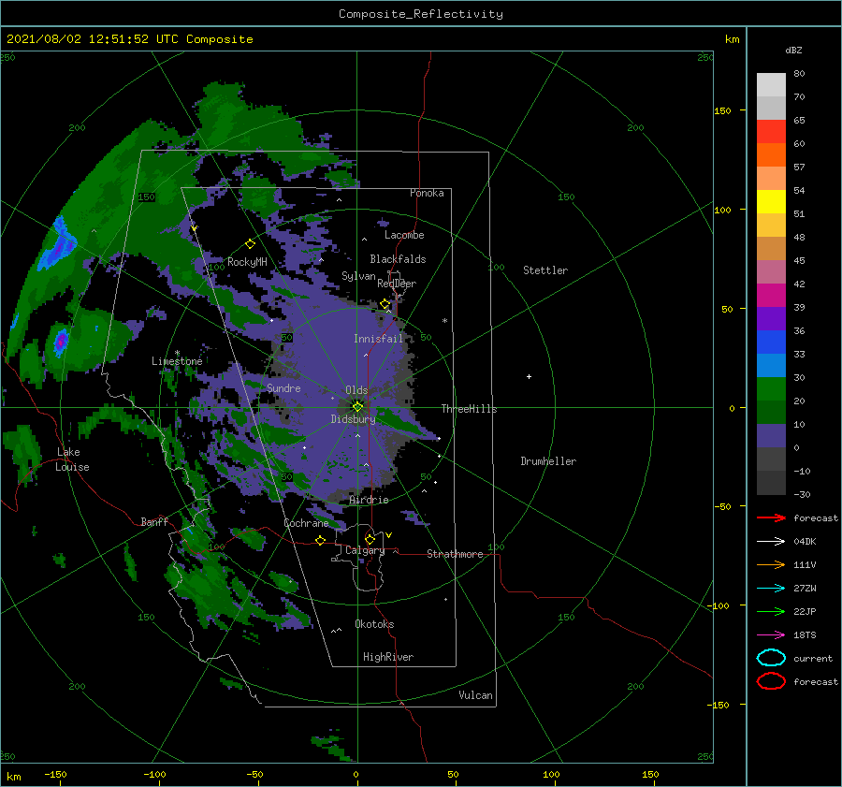Click the Innisfail city label
Viewport: 842px width, 787px height.
378,339
